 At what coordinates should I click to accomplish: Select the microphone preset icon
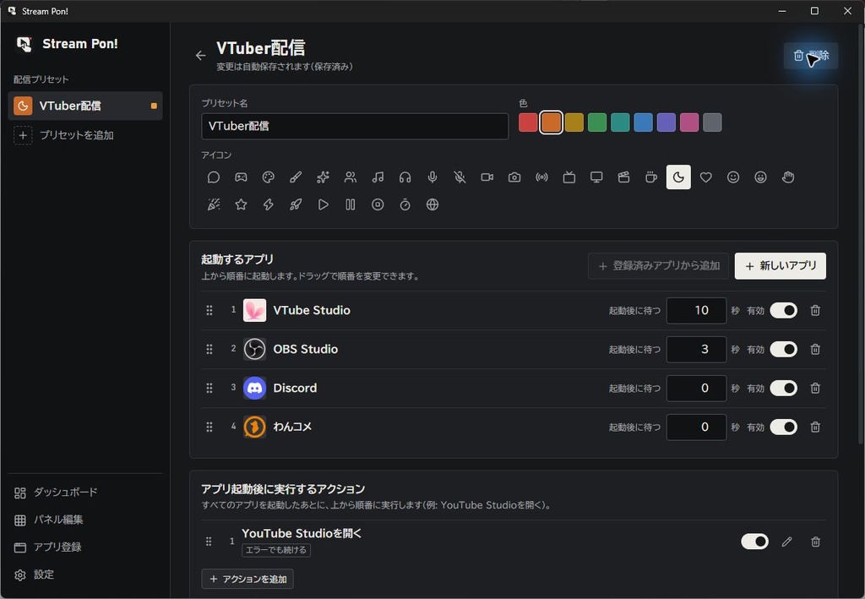(432, 177)
